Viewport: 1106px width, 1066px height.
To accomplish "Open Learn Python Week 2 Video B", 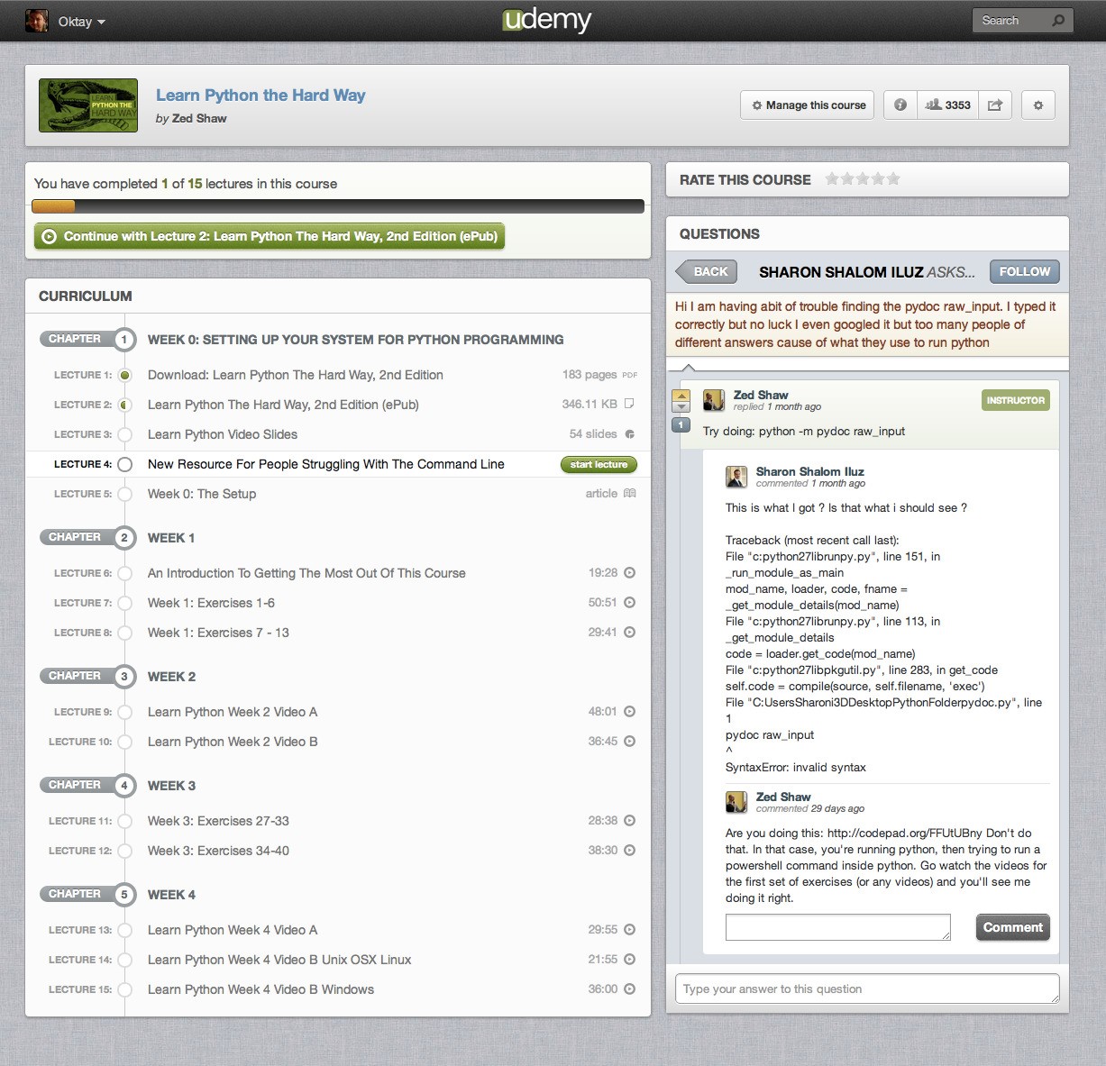I will click(x=233, y=742).
